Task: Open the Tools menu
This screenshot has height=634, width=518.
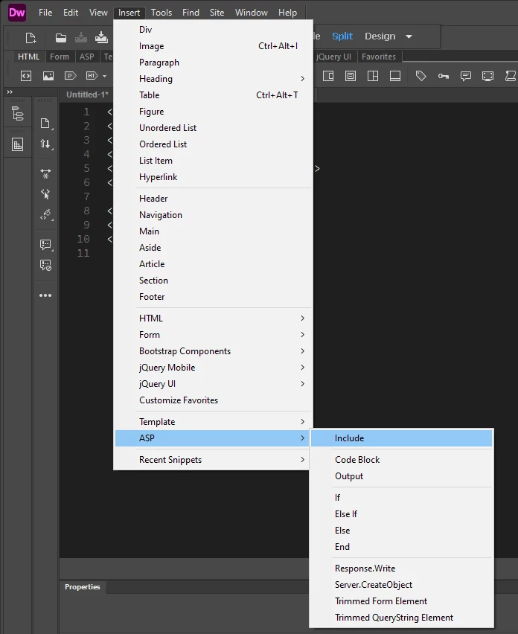Action: point(162,13)
